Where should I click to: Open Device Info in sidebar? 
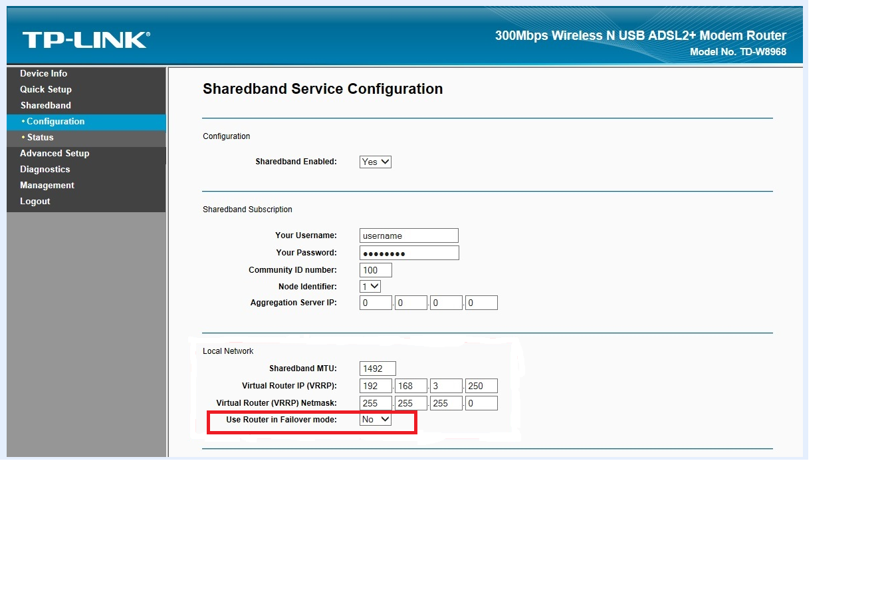[x=43, y=74]
